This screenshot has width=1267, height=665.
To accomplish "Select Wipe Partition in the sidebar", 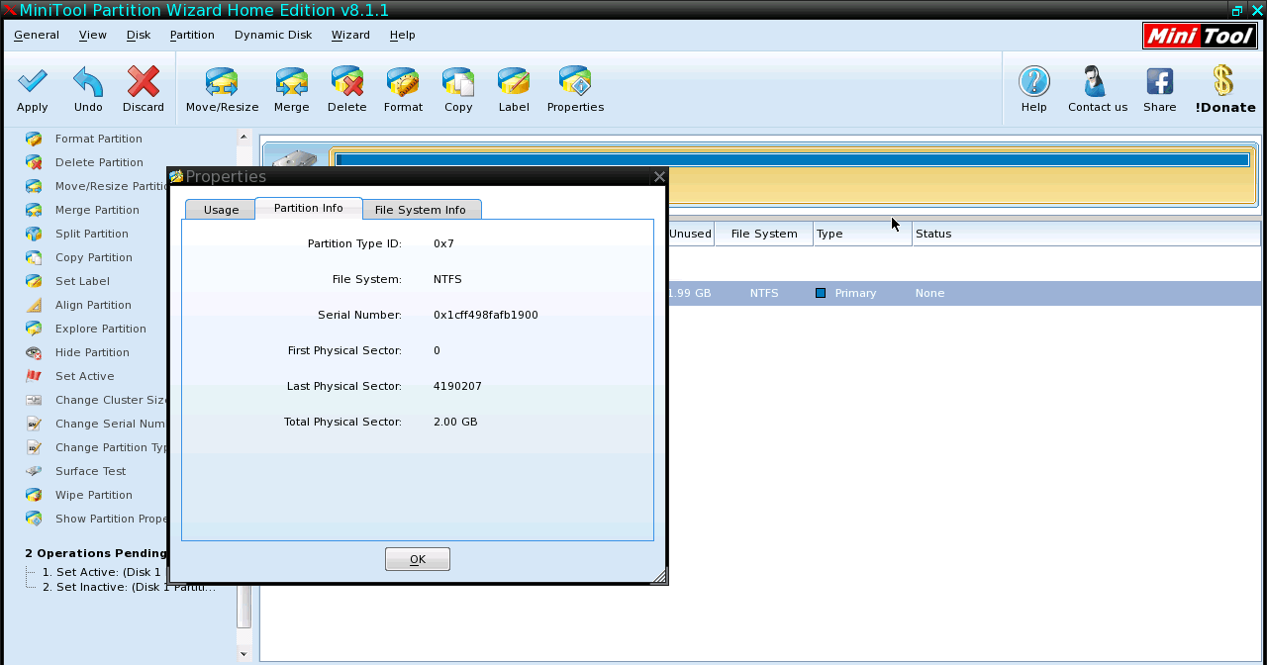I will tap(93, 495).
